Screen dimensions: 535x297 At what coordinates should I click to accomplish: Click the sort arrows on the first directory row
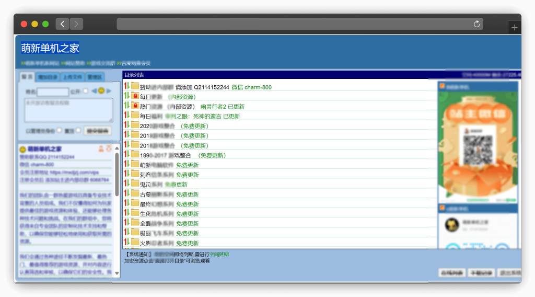click(x=126, y=86)
